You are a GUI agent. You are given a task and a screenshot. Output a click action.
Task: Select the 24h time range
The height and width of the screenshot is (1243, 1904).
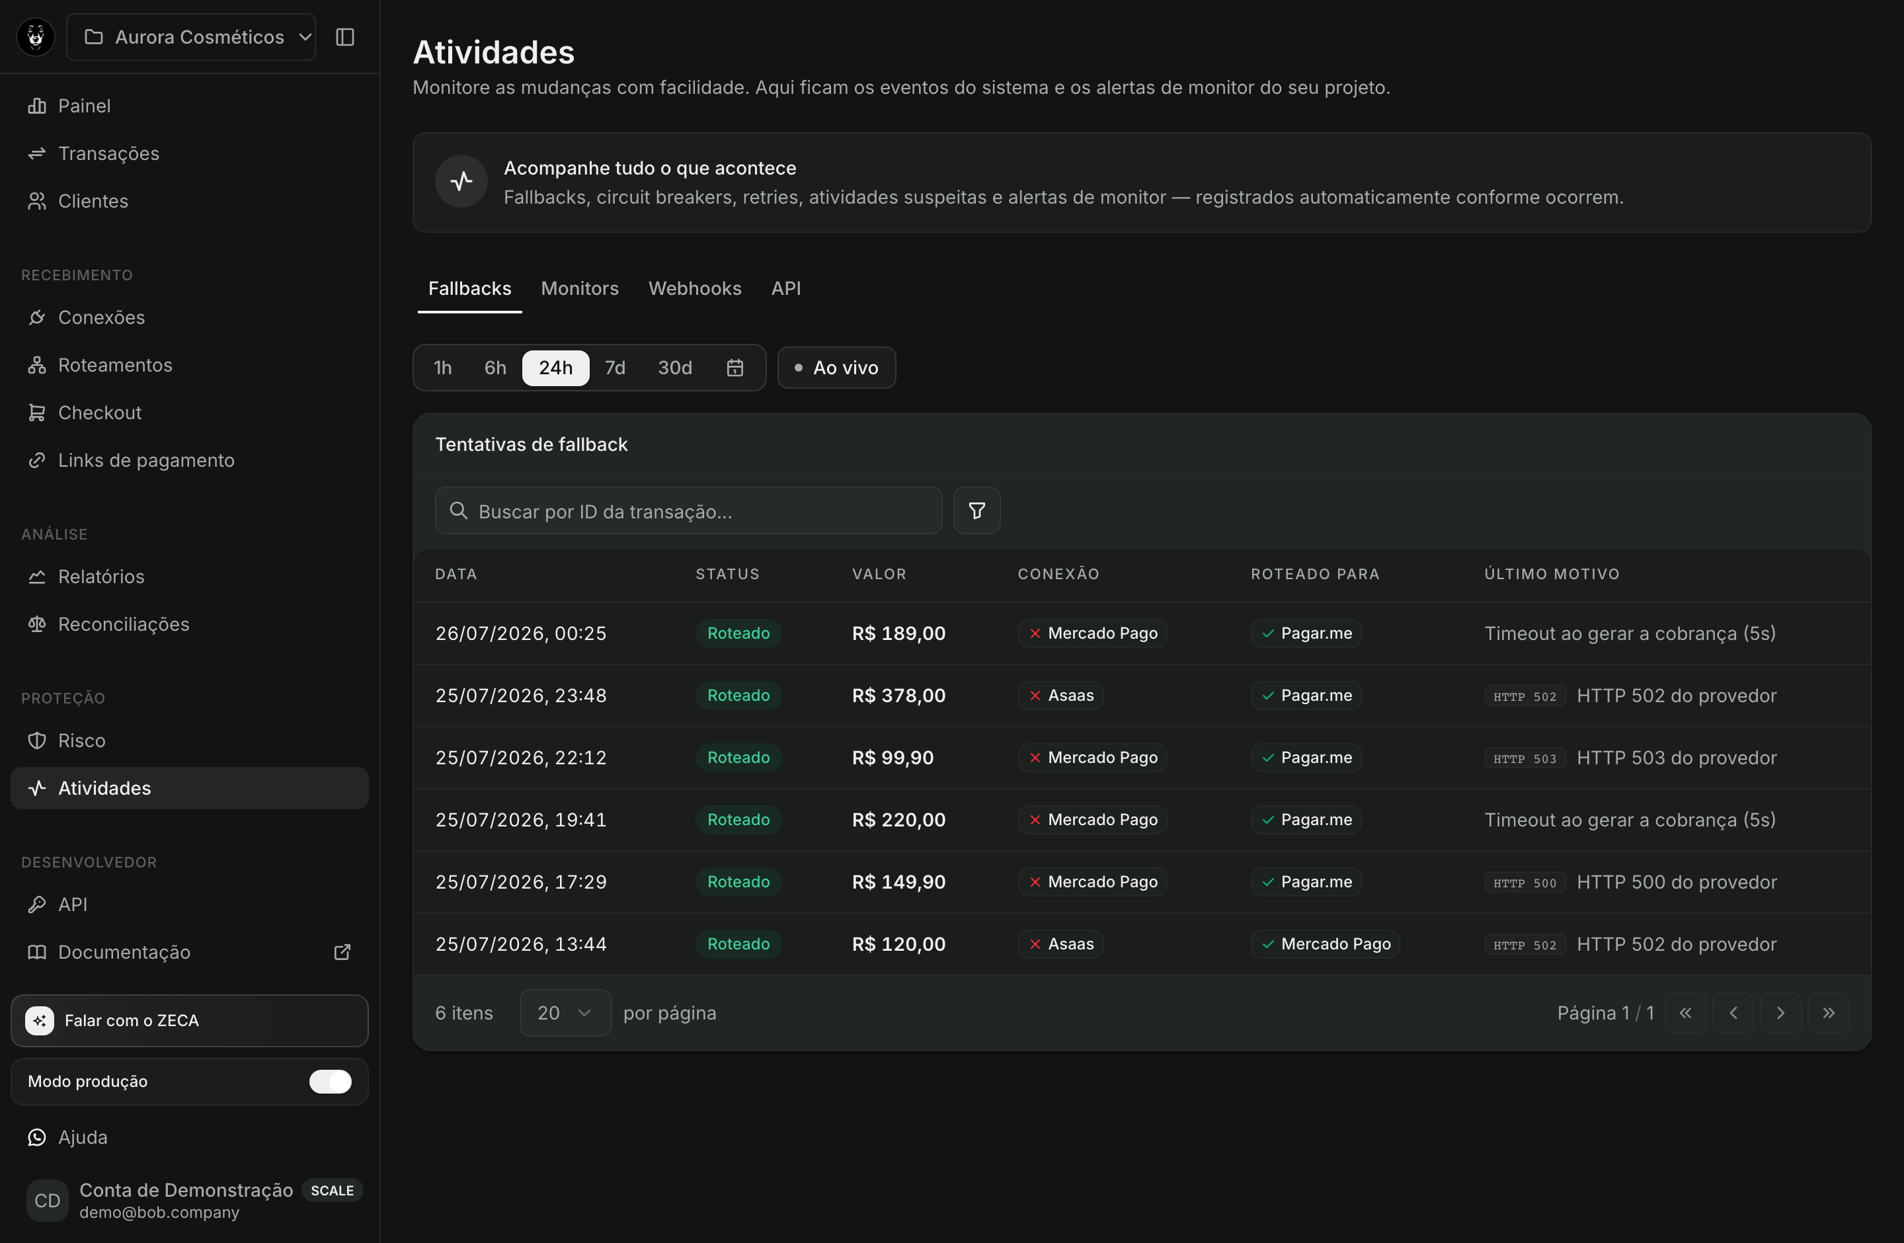click(x=556, y=368)
